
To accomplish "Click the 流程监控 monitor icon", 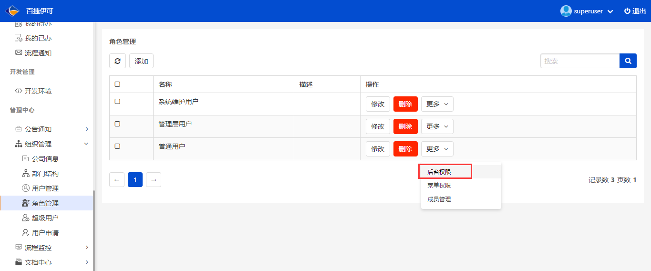I will 19,248.
